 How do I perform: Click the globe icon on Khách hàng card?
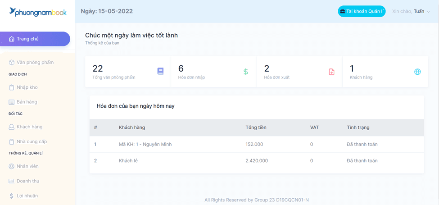point(417,72)
